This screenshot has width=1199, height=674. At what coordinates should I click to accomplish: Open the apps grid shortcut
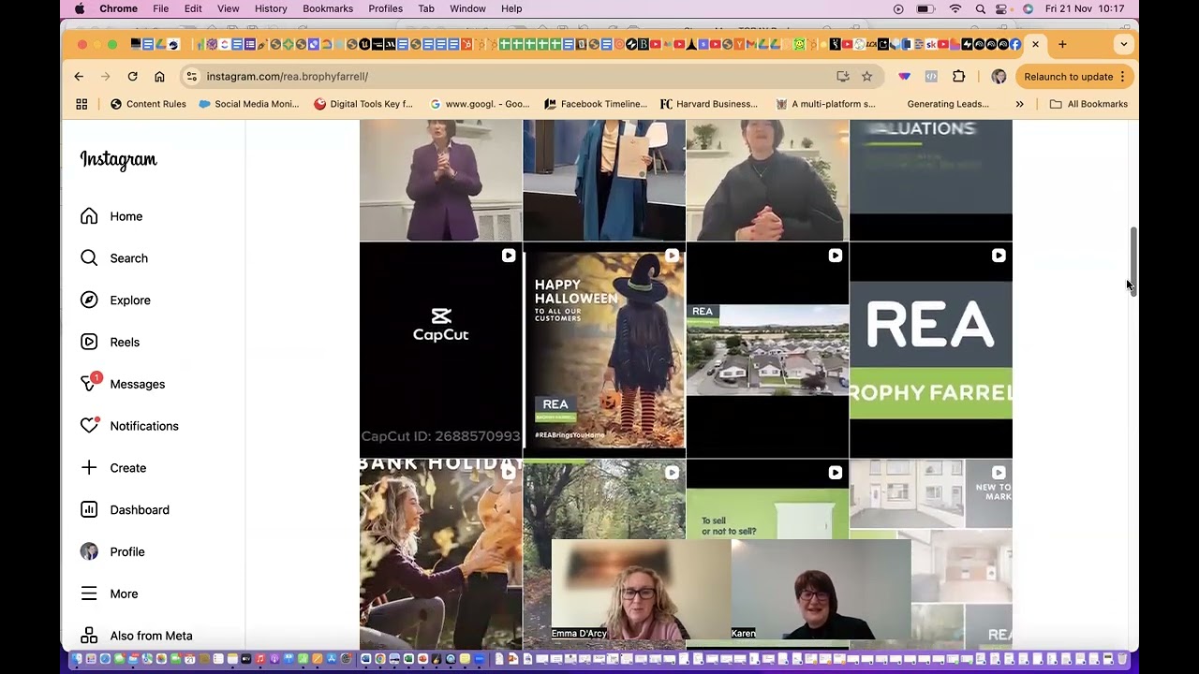(x=81, y=104)
